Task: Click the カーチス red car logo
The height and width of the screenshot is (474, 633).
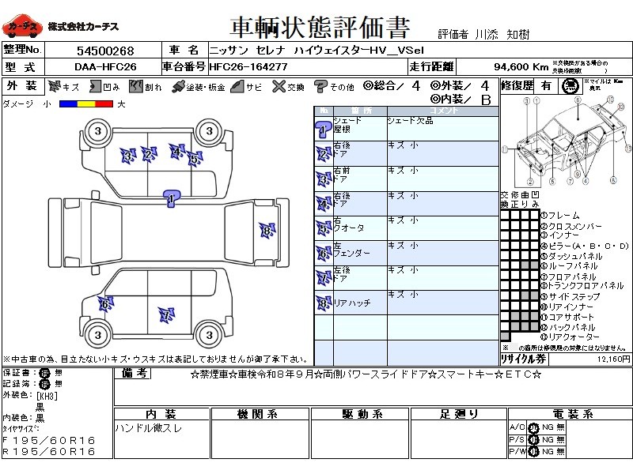Action: (22, 26)
